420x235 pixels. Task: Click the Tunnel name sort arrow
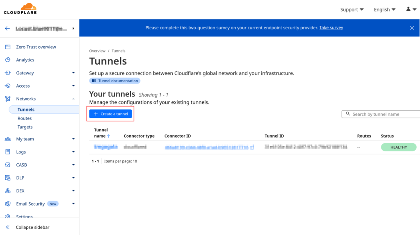click(108, 136)
